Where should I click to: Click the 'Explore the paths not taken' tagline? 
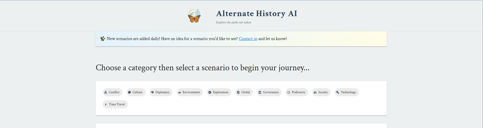coord(233,22)
